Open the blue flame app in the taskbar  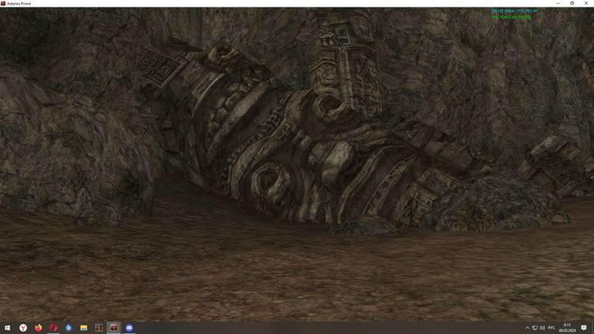pos(68,327)
